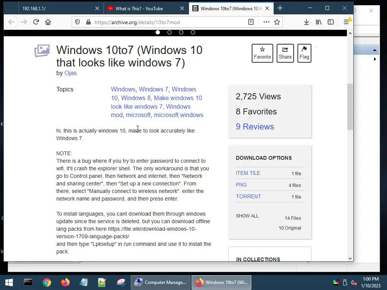Share this archive item
This screenshot has width=387, height=290.
pyautogui.click(x=285, y=53)
